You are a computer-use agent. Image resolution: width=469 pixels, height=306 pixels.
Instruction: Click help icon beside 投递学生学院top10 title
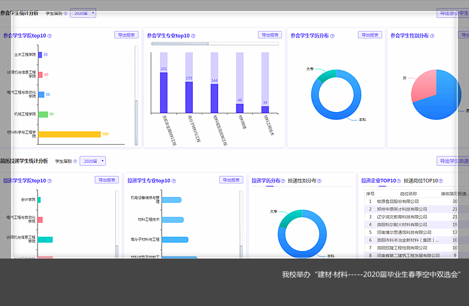point(49,181)
